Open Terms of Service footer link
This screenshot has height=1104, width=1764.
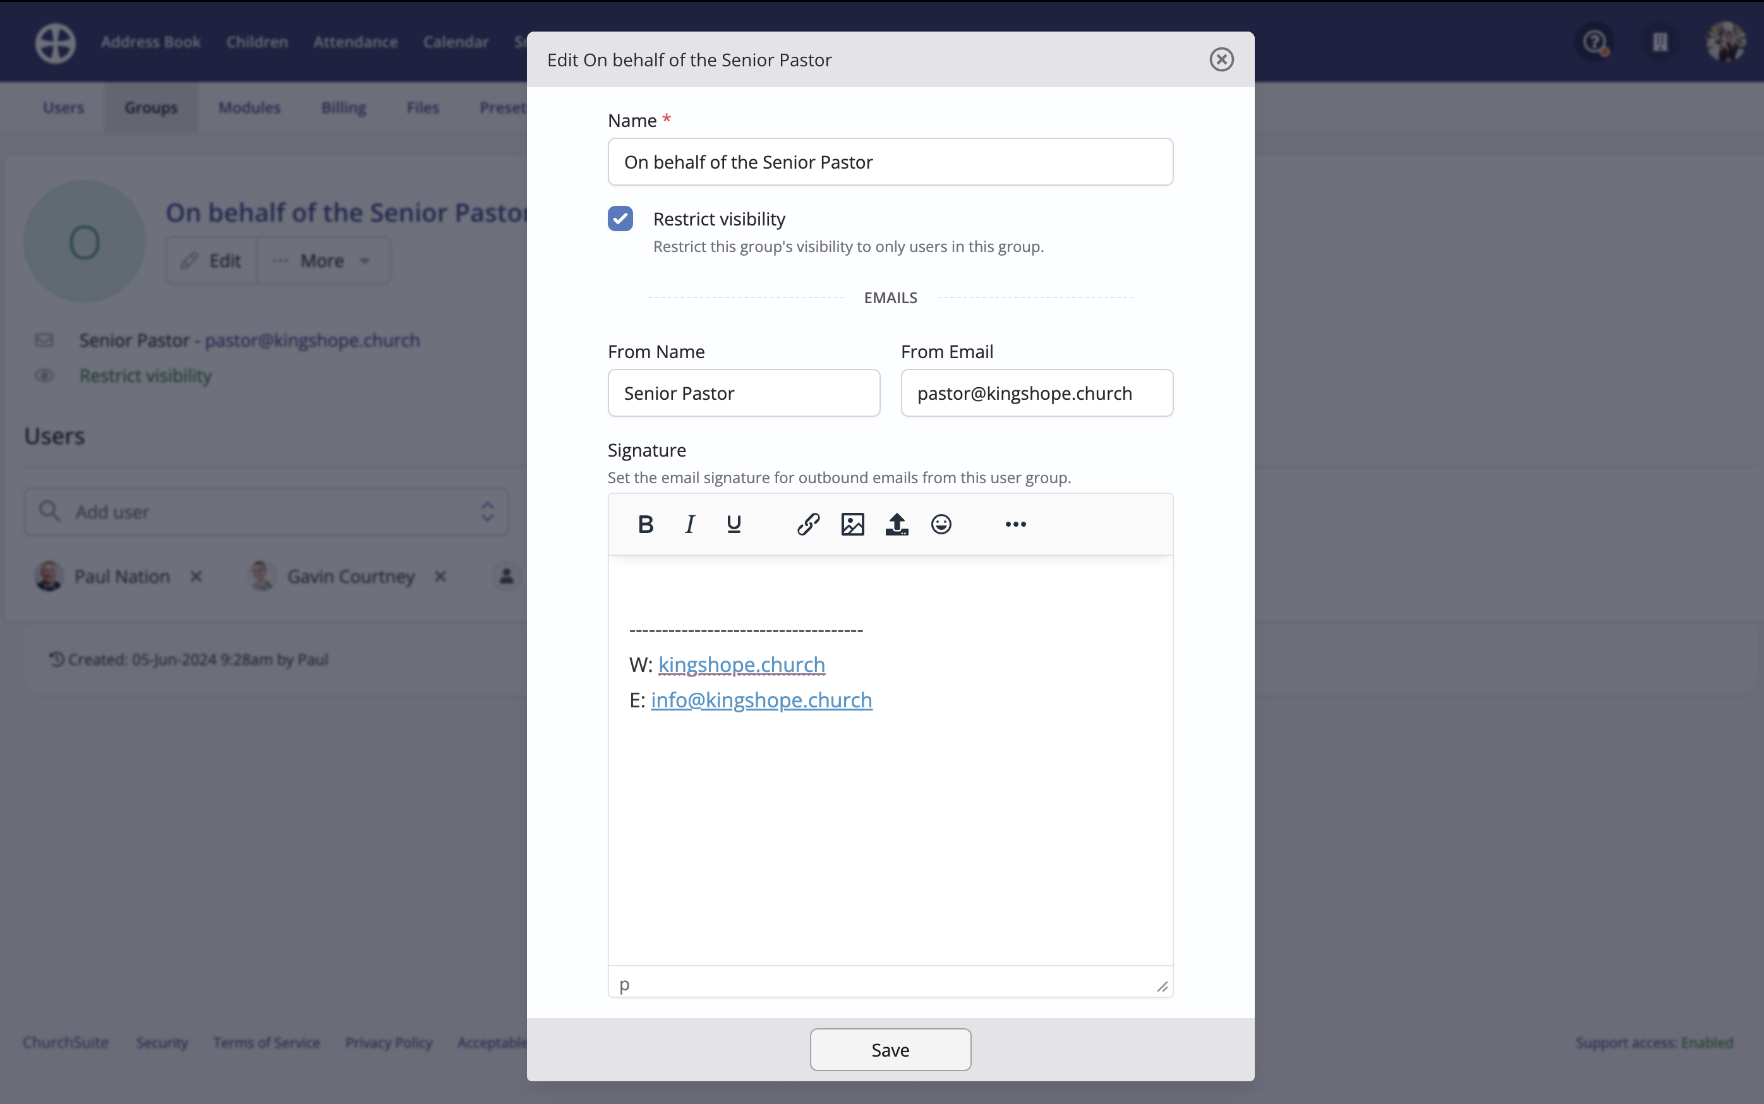(x=267, y=1042)
